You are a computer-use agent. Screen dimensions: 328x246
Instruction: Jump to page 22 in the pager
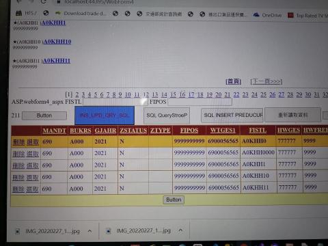tap(236, 94)
